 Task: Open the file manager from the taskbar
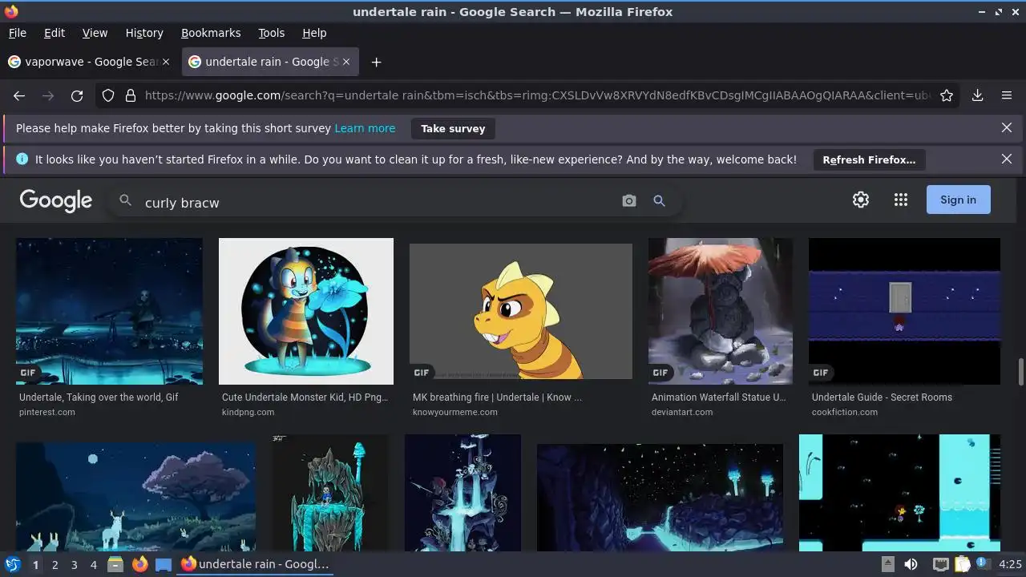pos(115,564)
